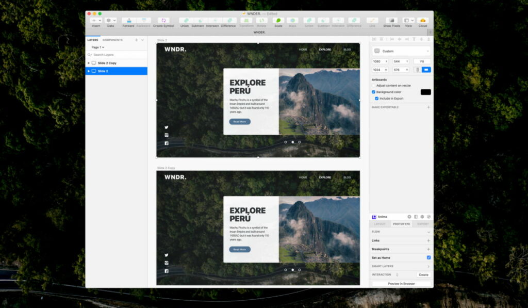Image resolution: width=528 pixels, height=308 pixels.
Task: Uncheck the Background color checkbox
Action: [x=374, y=92]
